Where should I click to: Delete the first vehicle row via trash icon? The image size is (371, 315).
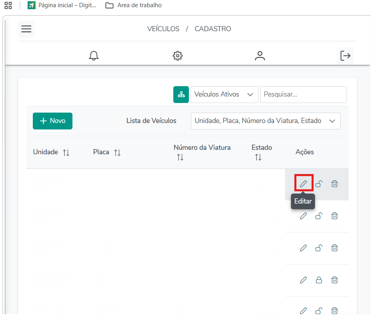click(x=335, y=184)
